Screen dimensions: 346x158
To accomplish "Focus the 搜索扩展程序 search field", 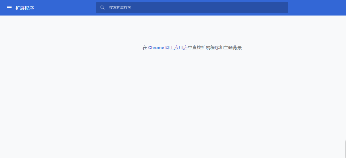I will click(x=192, y=8).
